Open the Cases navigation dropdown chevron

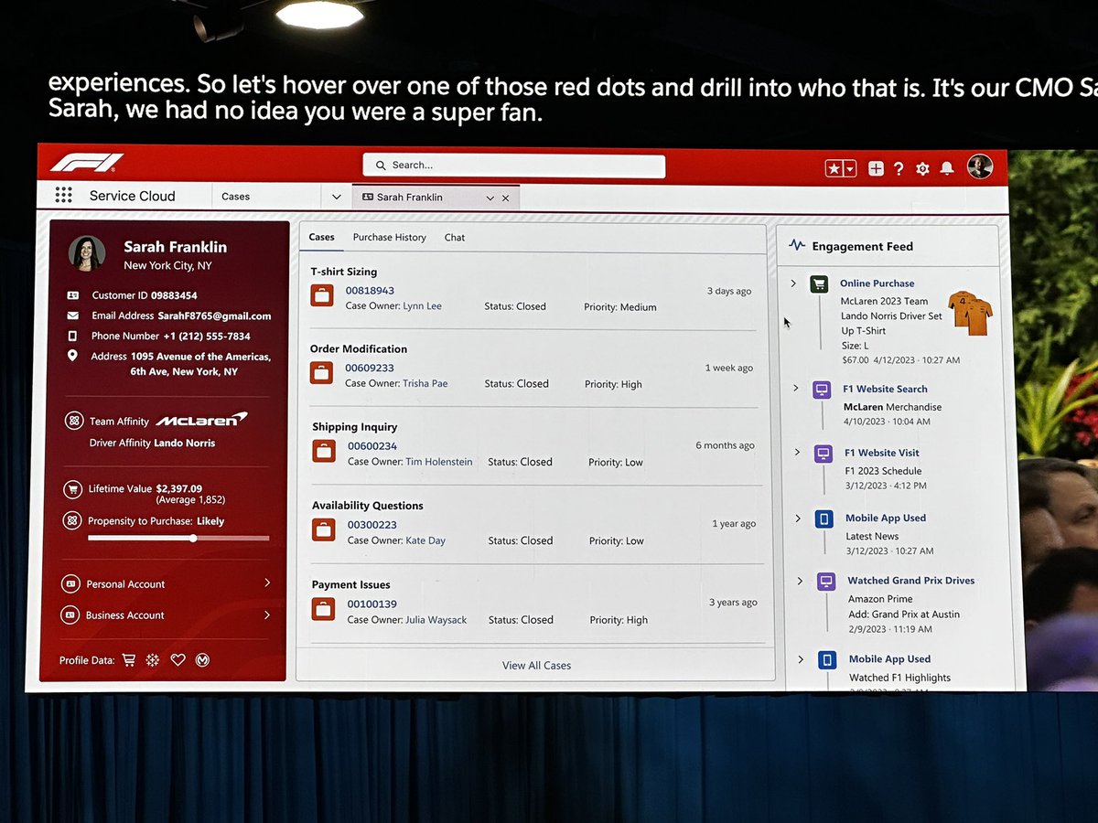click(336, 197)
